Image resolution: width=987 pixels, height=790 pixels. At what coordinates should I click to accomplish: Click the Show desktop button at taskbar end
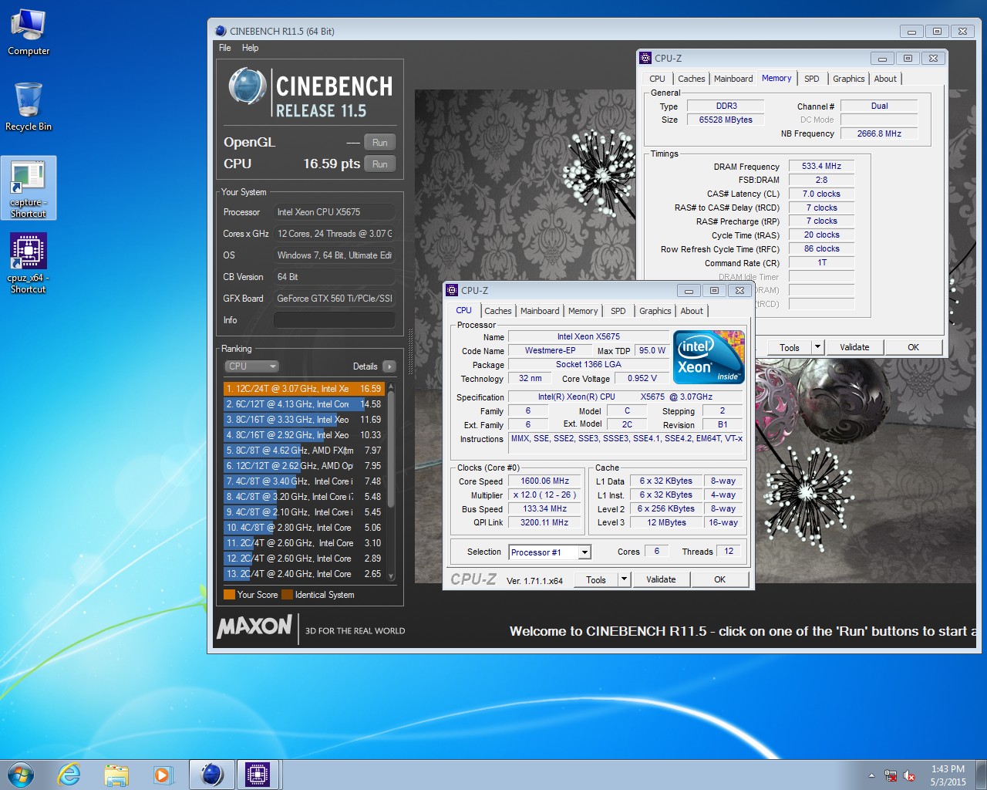(x=982, y=775)
